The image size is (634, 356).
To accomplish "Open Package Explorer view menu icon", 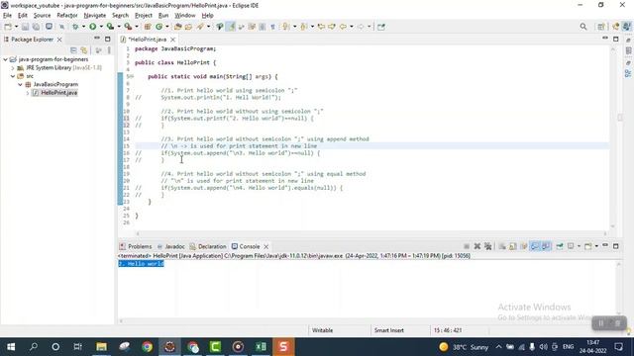I will 109,50.
